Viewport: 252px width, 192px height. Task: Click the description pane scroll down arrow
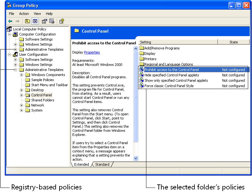(x=136, y=158)
